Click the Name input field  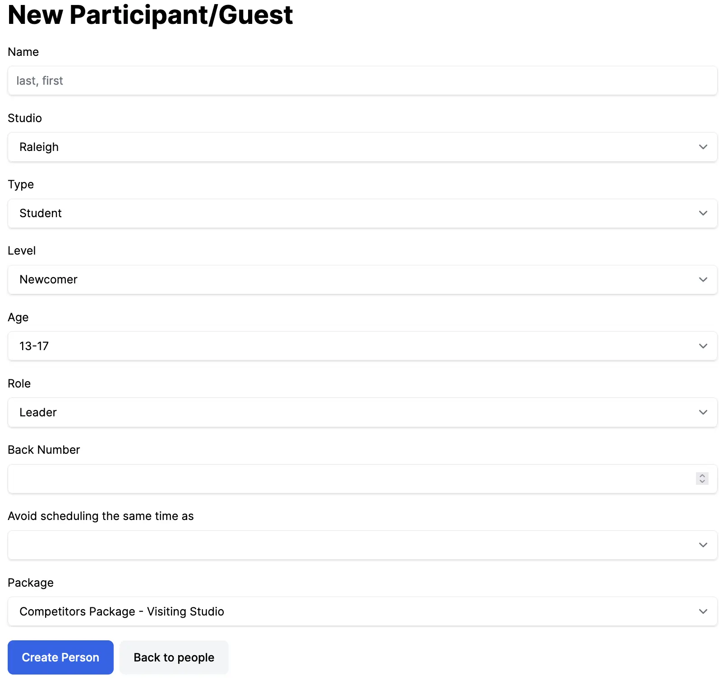point(361,81)
